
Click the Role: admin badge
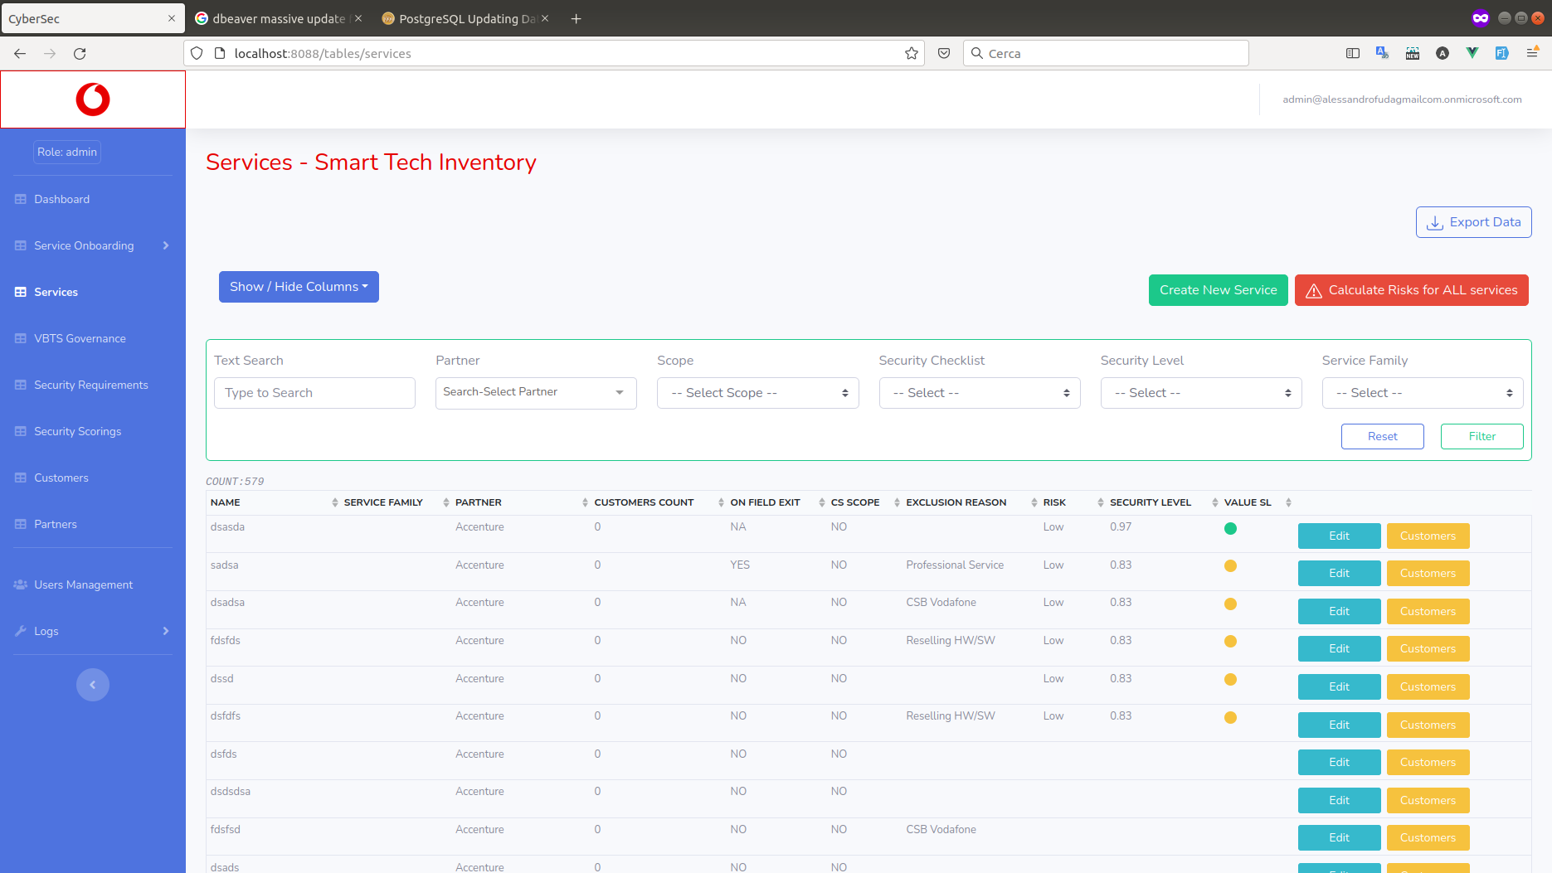[x=67, y=152]
